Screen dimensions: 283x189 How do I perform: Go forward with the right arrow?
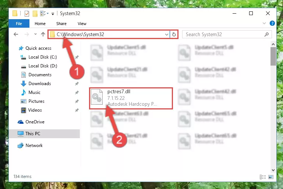26,34
